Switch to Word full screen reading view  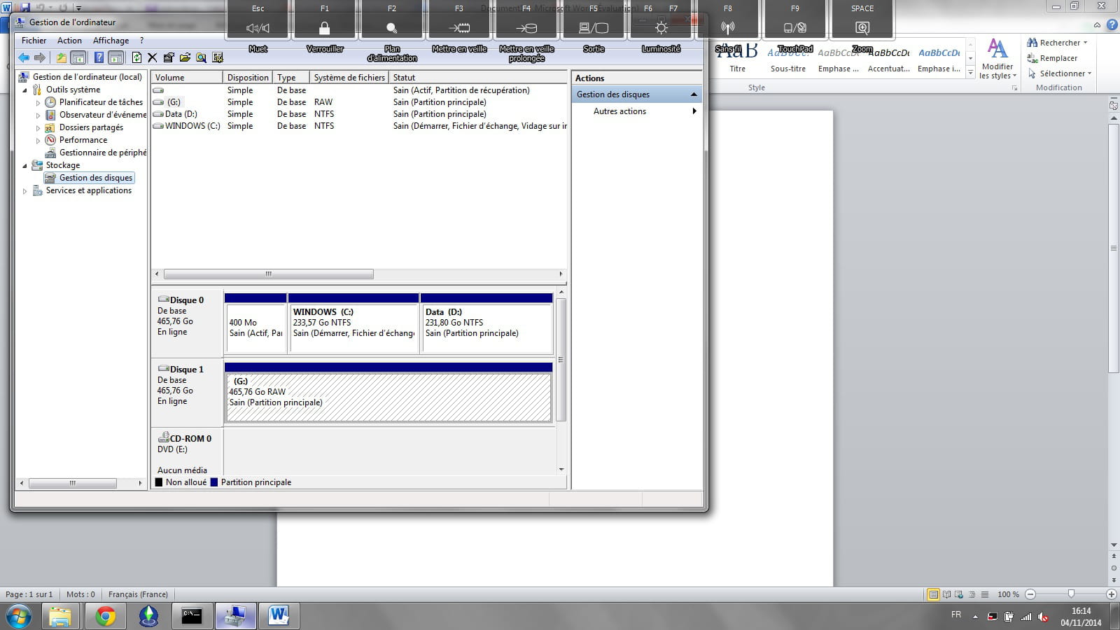(946, 594)
